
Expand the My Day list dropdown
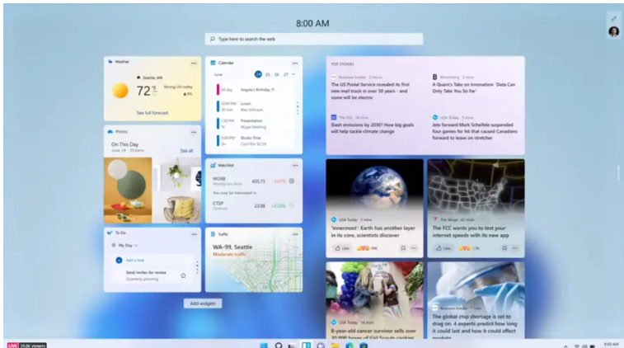tap(137, 245)
